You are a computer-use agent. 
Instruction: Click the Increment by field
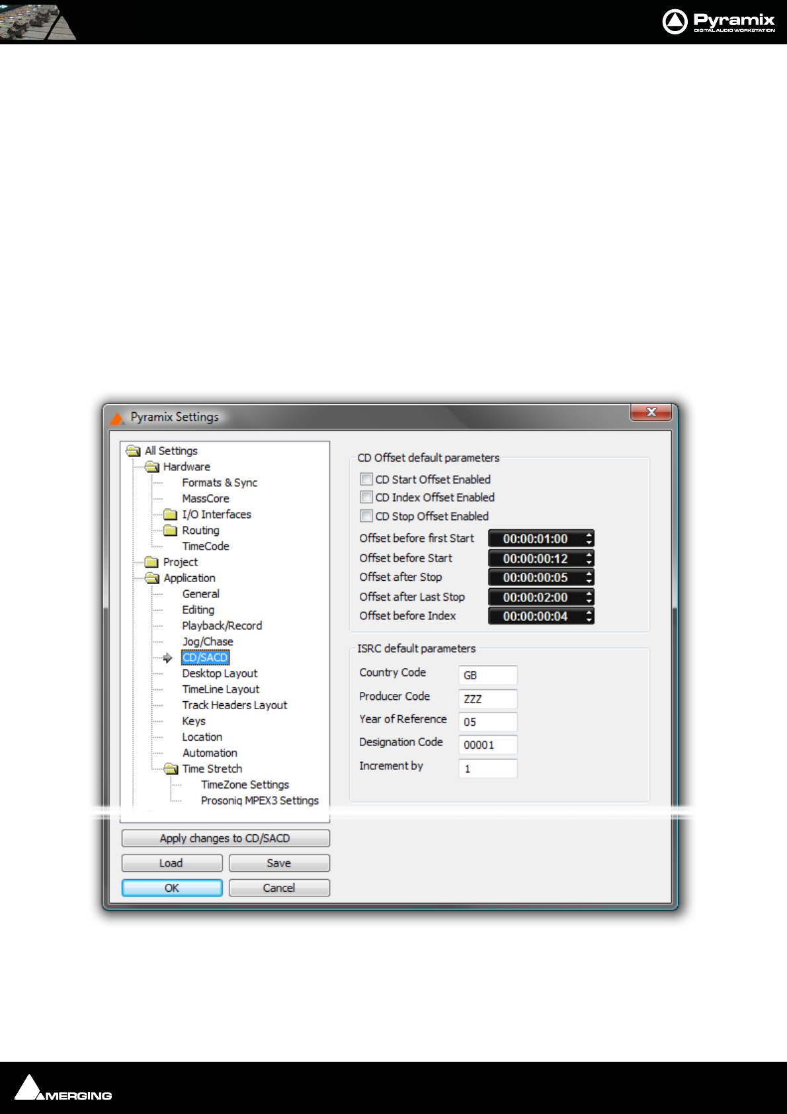(x=488, y=769)
